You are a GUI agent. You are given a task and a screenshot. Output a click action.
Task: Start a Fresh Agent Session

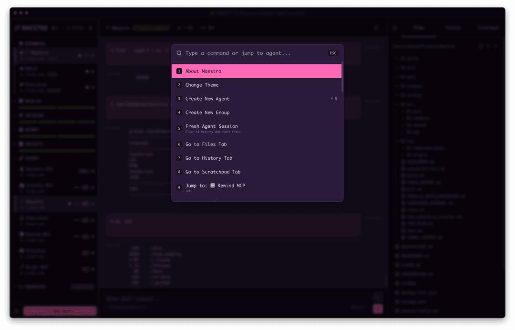[257, 128]
